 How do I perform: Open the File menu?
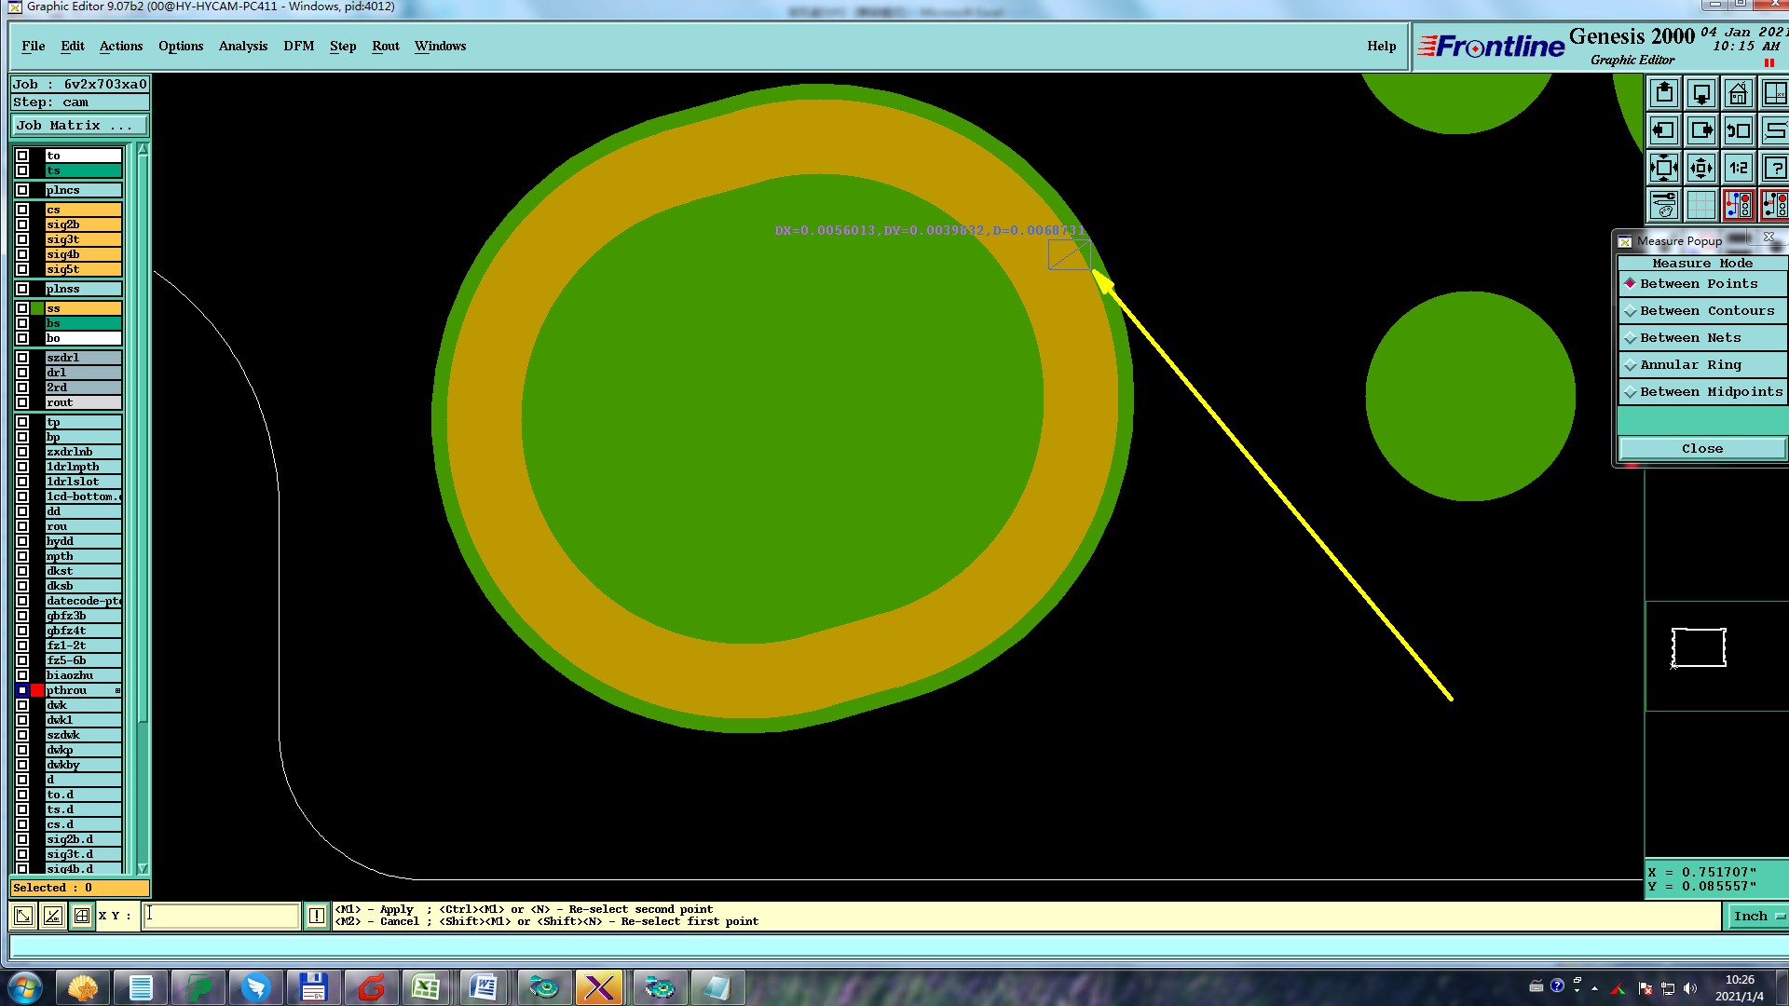(x=34, y=46)
